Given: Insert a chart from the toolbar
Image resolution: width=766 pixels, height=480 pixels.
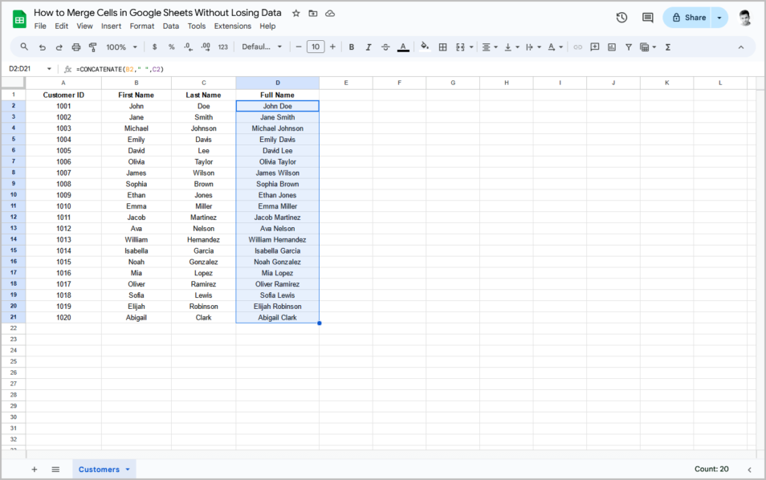Looking at the screenshot, I should tap(612, 47).
